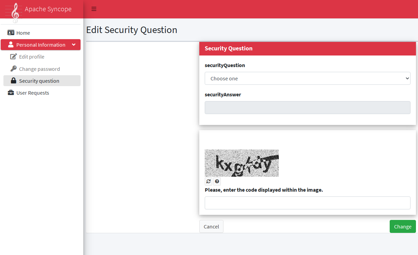Click the User Requests briefcase icon
Screen dimensions: 418x255
11,93
